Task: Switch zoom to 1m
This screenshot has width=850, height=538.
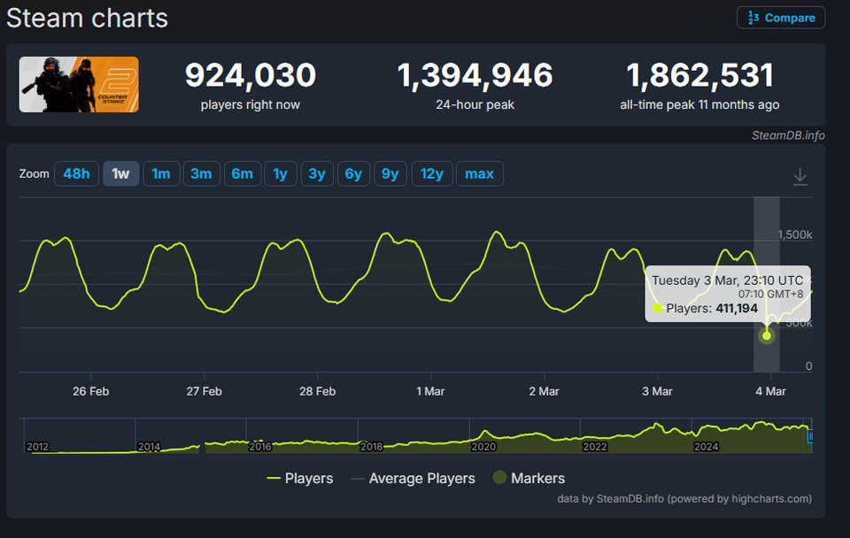Action: point(160,173)
